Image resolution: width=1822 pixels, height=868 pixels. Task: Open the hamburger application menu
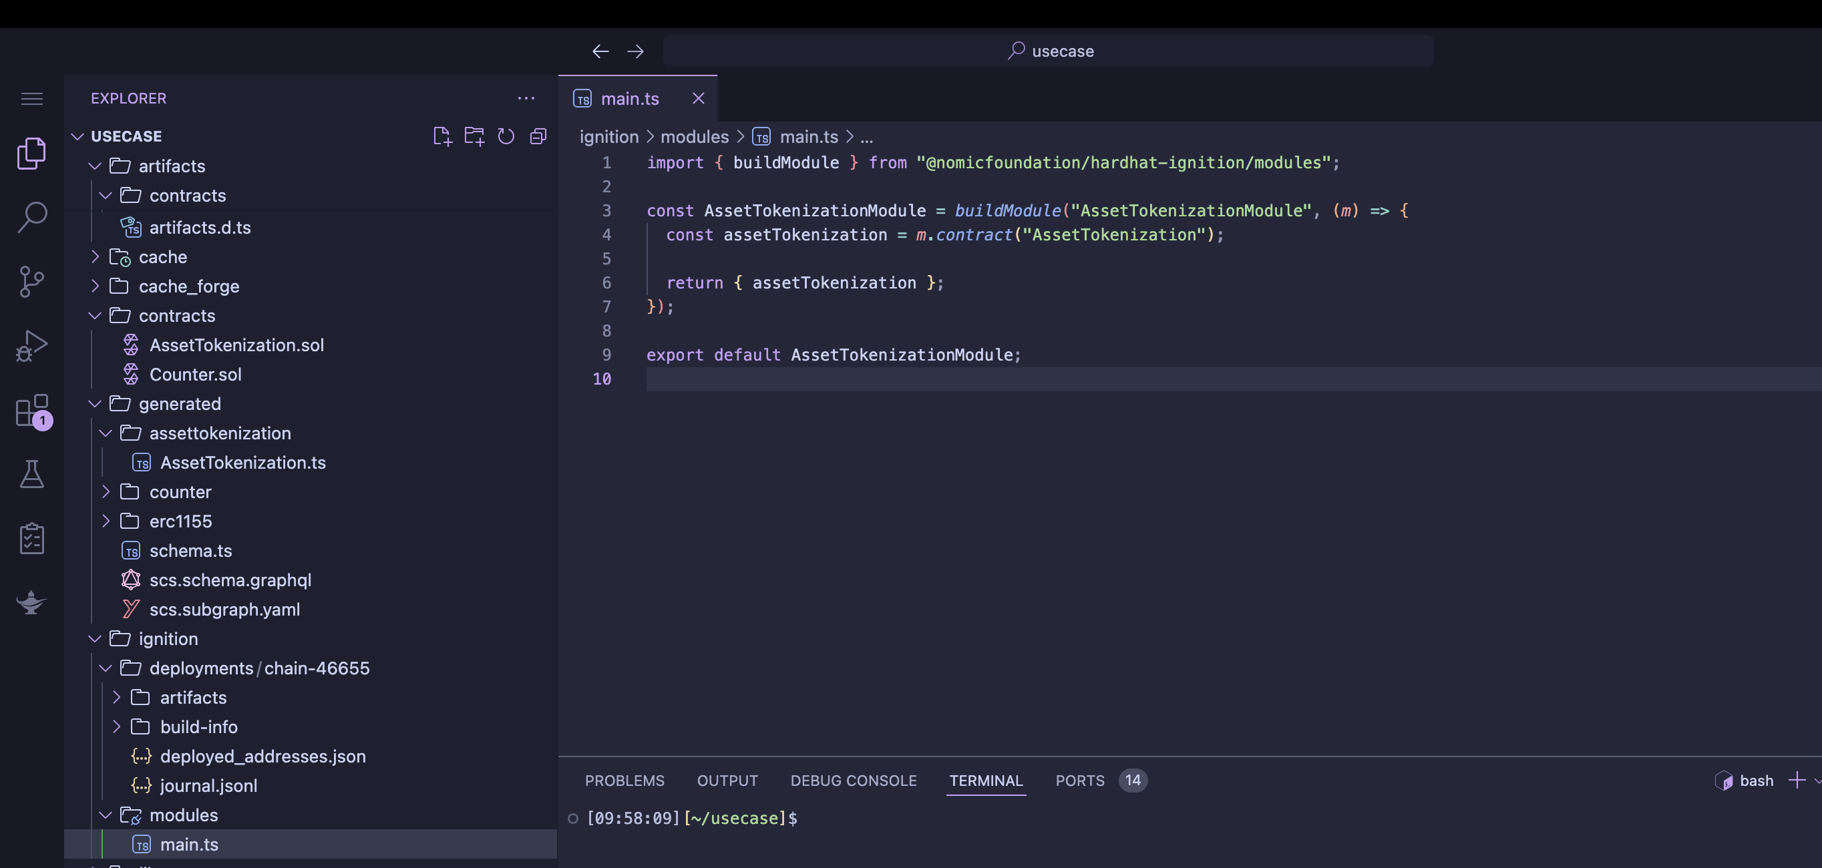tap(32, 98)
